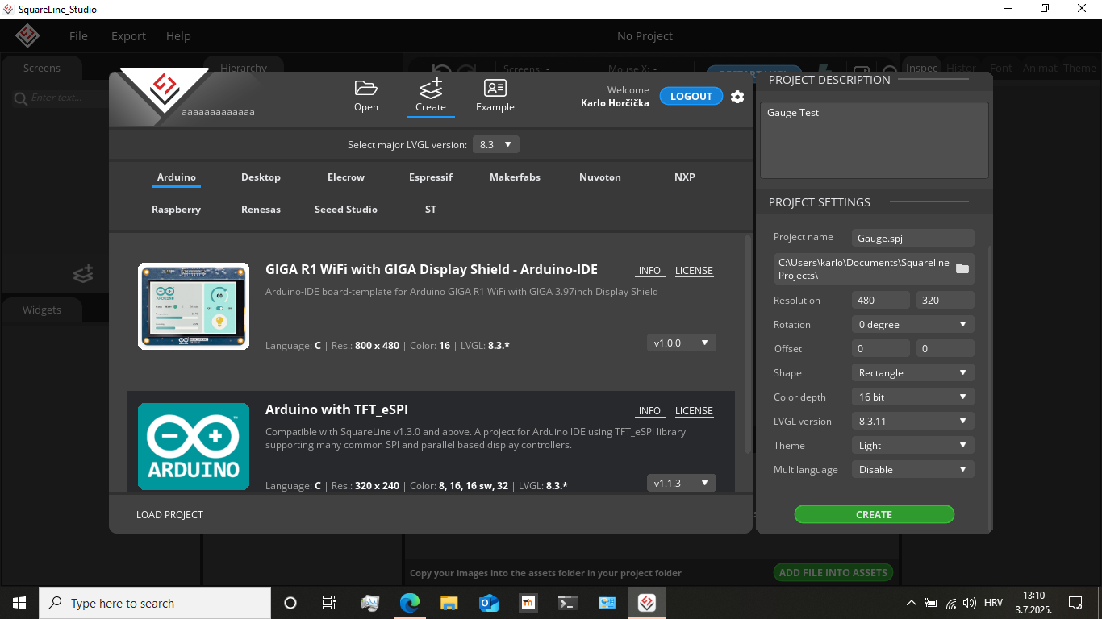Image resolution: width=1102 pixels, height=619 pixels.
Task: Click the Arduino TFT_eSPI logo thumbnail
Action: click(x=194, y=447)
